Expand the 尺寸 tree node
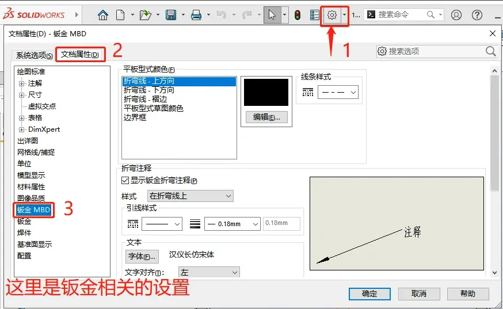 (21, 95)
